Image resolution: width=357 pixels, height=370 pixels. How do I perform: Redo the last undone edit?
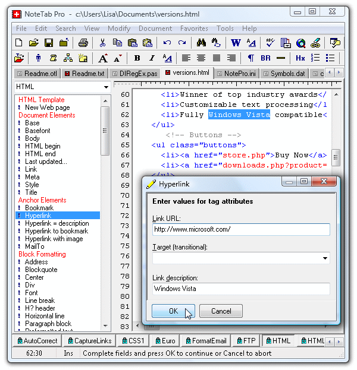coord(182,43)
